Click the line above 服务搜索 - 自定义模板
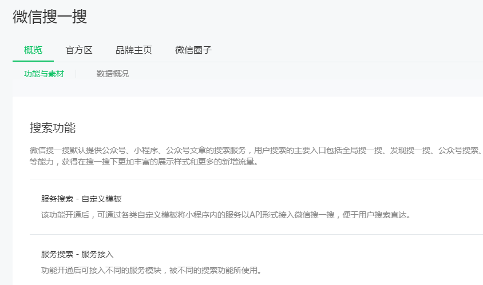The height and width of the screenshot is (285, 483). coord(256,179)
